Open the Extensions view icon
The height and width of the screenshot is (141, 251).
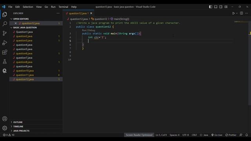5,52
